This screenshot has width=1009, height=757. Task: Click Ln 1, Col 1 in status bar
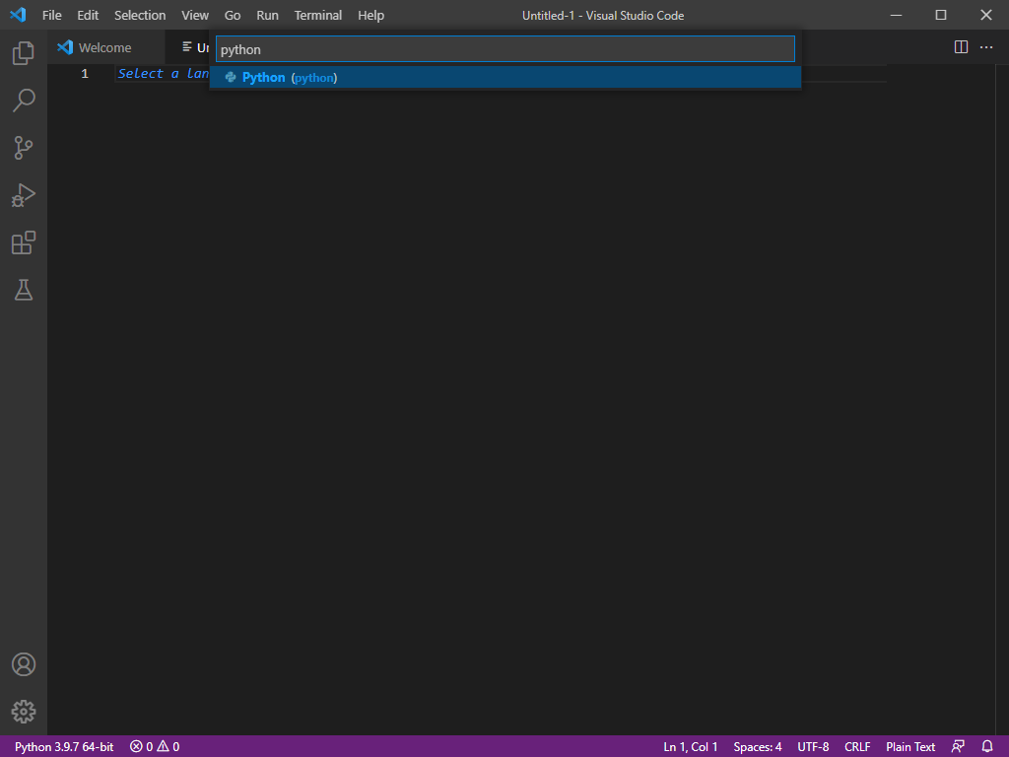coord(691,747)
